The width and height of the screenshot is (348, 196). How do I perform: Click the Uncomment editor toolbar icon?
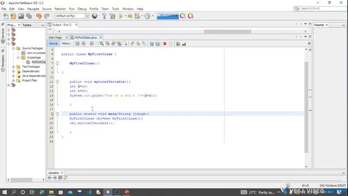click(x=184, y=44)
